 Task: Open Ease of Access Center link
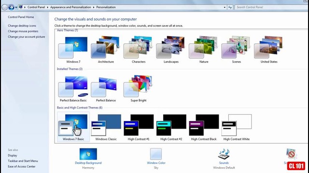(21, 166)
